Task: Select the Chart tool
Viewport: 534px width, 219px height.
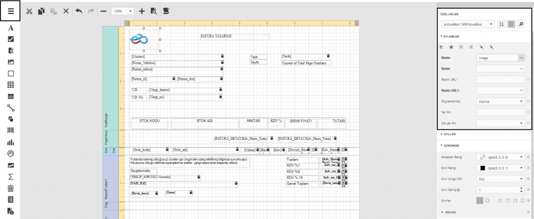Action: tap(10, 142)
